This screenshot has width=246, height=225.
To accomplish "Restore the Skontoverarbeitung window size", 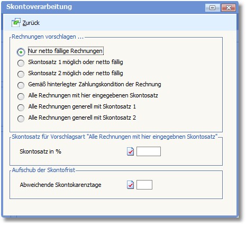I will (212, 8).
